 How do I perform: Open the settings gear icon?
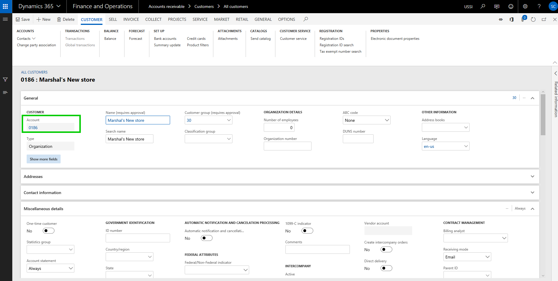(x=525, y=6)
